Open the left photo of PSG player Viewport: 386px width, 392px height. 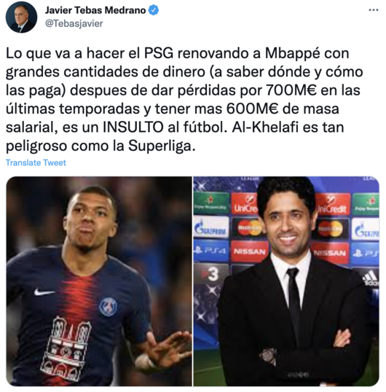pos(99,281)
